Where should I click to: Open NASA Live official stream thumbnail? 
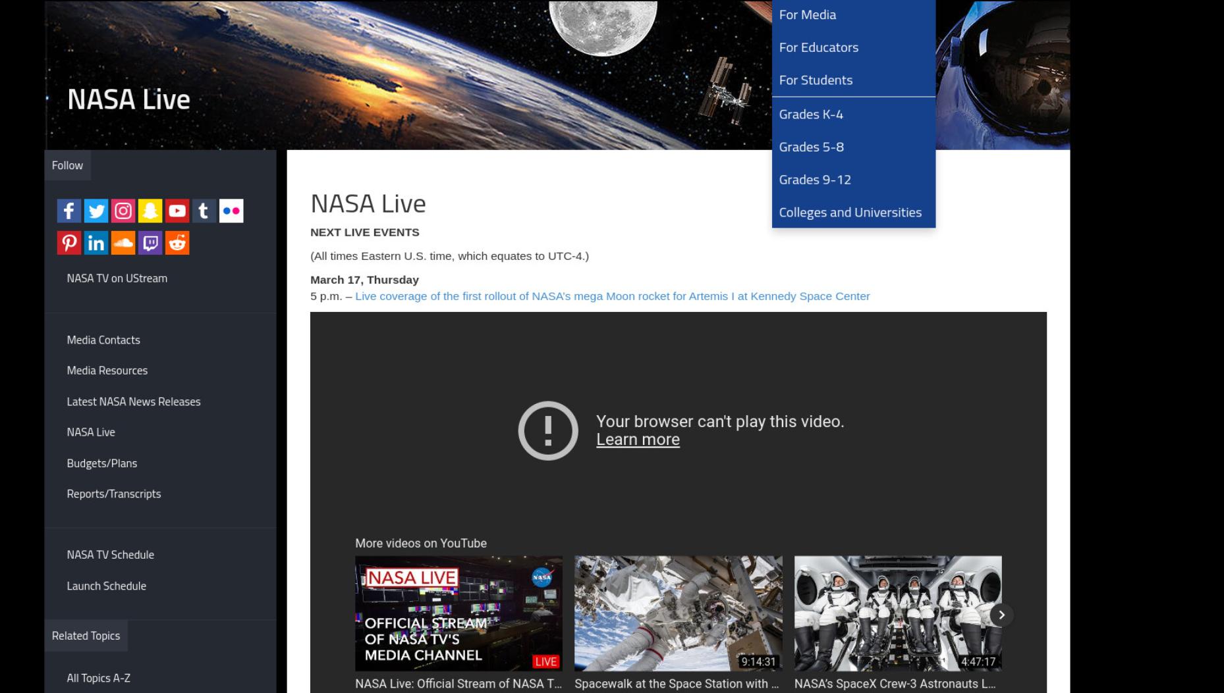click(x=459, y=613)
